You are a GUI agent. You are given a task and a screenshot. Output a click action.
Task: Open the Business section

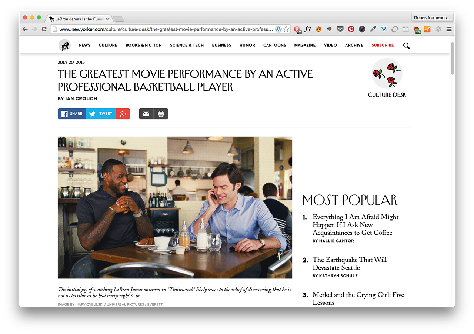[x=221, y=45]
